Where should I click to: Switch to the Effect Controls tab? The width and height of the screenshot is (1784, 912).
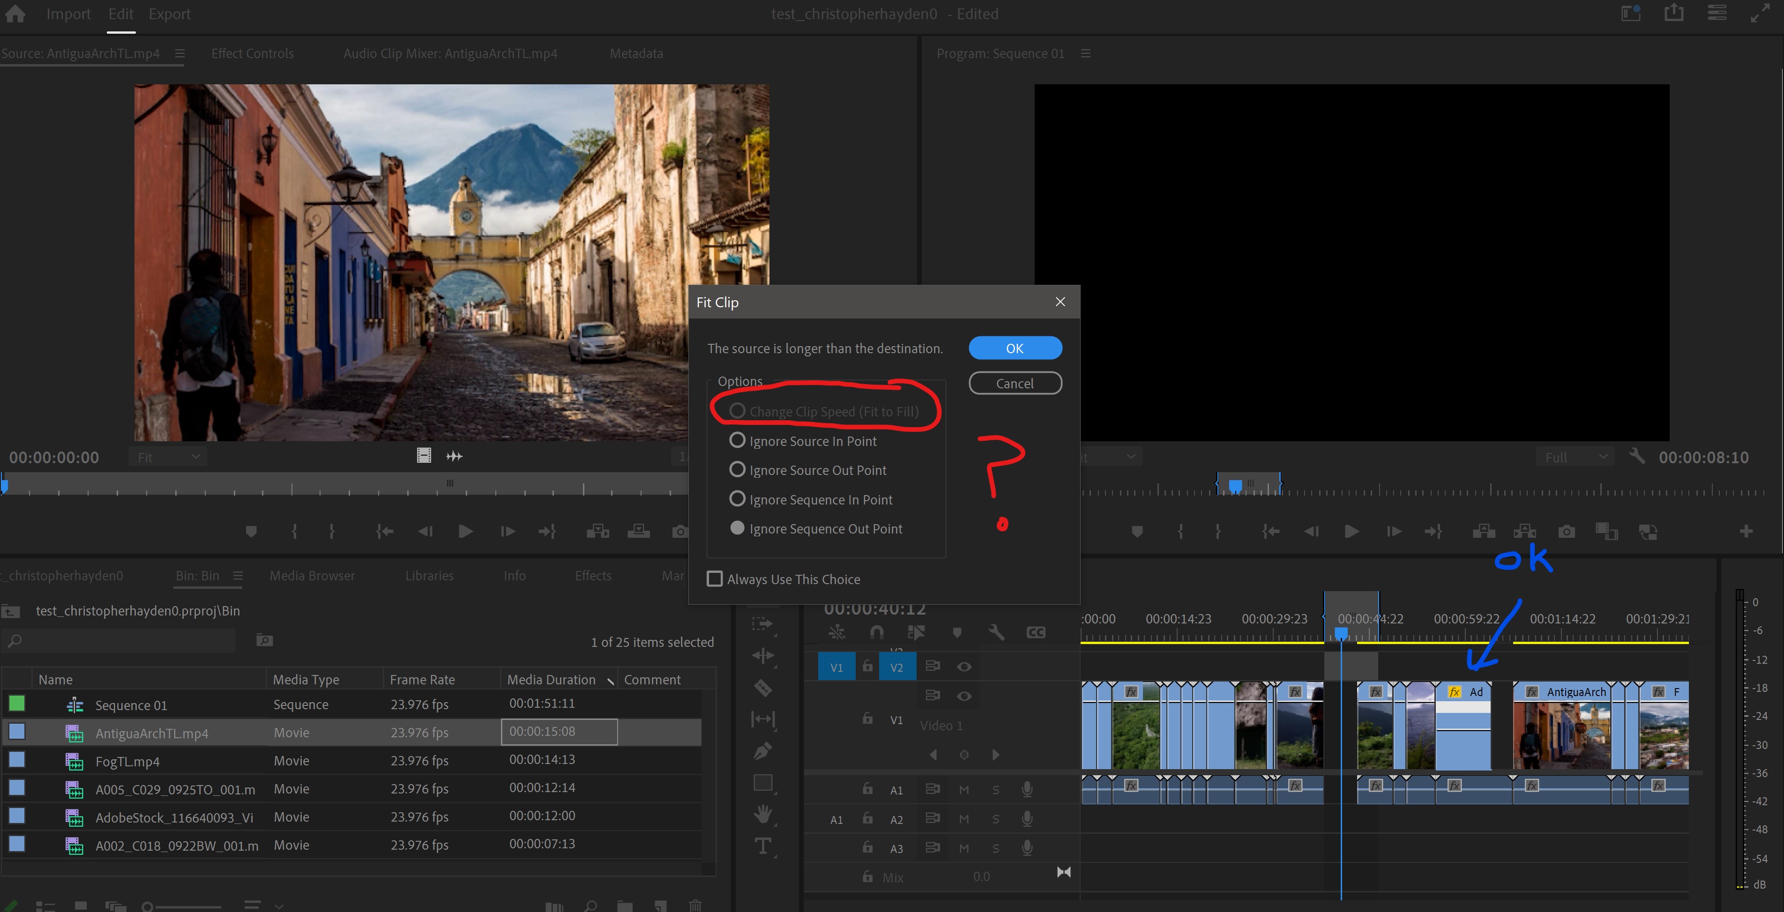(x=252, y=53)
